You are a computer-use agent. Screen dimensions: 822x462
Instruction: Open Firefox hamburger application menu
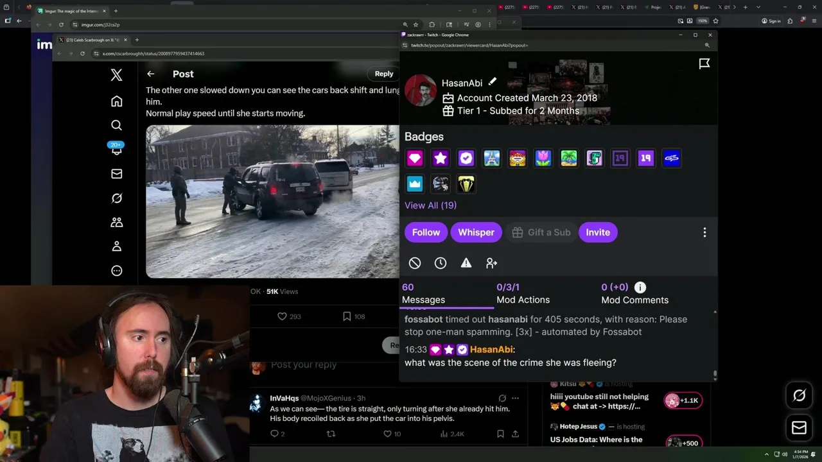[x=815, y=21]
